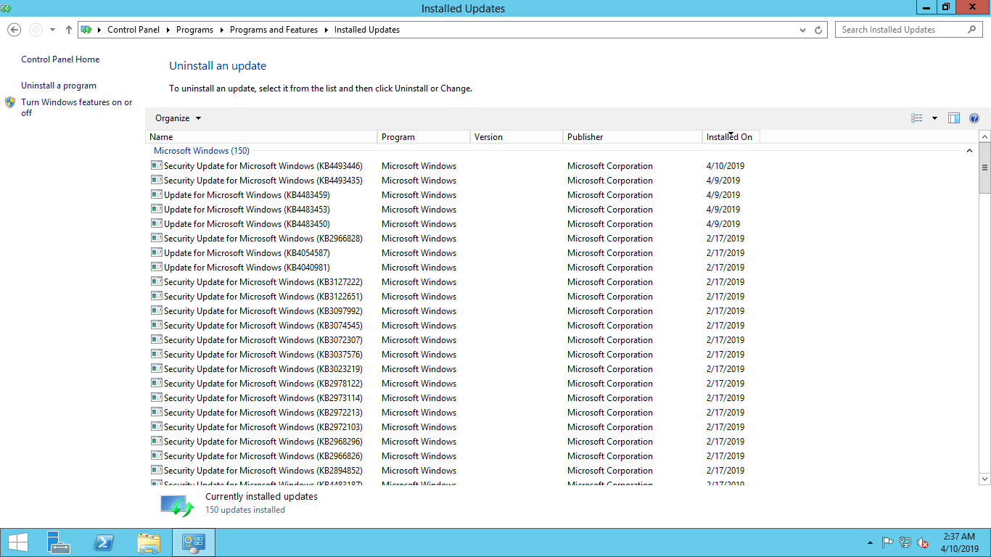The width and height of the screenshot is (991, 557).
Task: Open File Explorer from the taskbar
Action: point(149,542)
